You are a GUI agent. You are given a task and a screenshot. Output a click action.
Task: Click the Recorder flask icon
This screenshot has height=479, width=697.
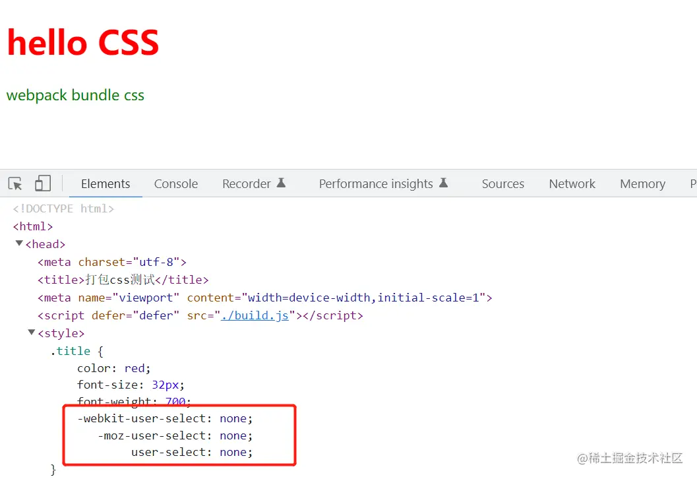tap(281, 182)
